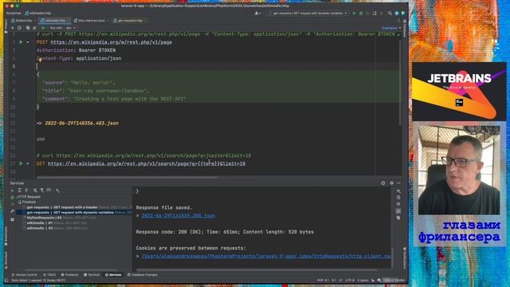Open the Terminal tool window tab
This screenshot has width=510, height=287.
(x=92, y=275)
